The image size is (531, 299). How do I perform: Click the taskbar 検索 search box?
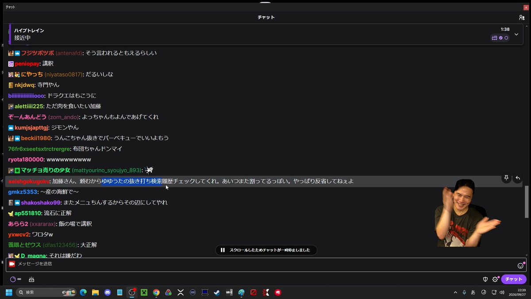click(x=46, y=292)
